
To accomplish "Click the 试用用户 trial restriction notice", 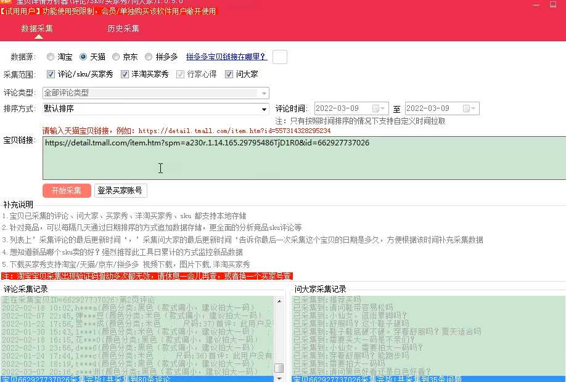I will [x=109, y=11].
